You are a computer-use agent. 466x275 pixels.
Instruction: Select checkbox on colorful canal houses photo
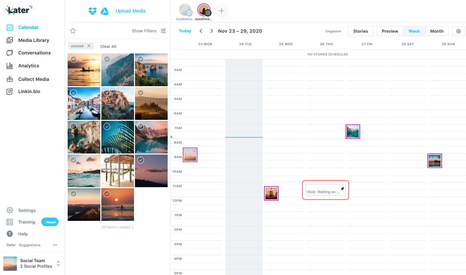[74, 93]
